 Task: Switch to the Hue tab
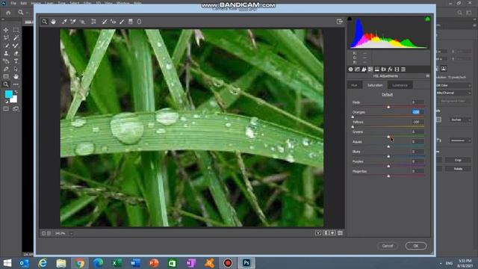pos(354,85)
